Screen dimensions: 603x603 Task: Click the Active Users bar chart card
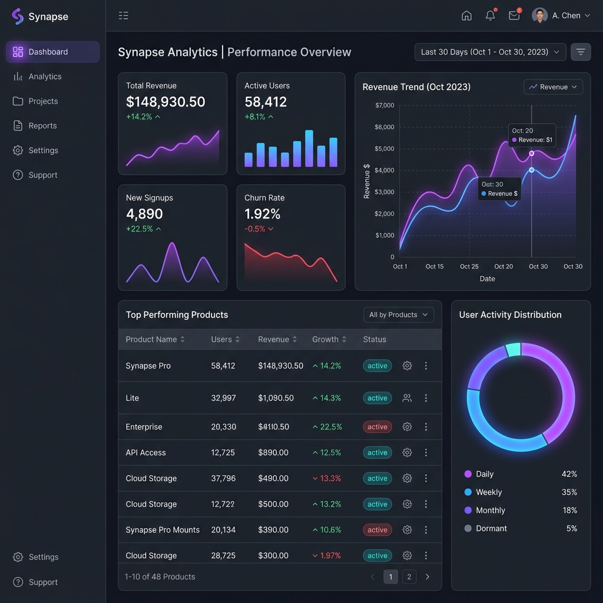(x=291, y=124)
